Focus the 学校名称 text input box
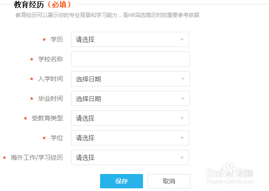 click(130, 59)
